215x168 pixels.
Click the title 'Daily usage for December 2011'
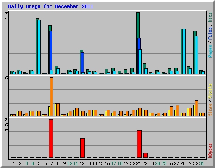50,6
